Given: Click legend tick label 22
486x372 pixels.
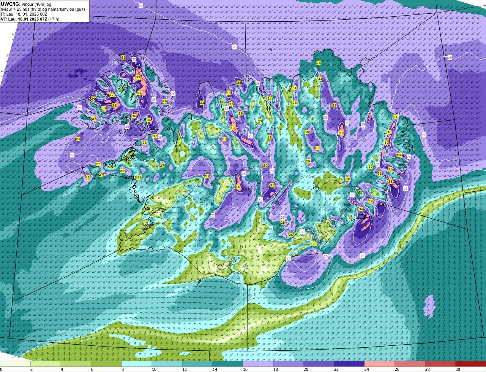Looking at the screenshot, I should click(x=336, y=369).
